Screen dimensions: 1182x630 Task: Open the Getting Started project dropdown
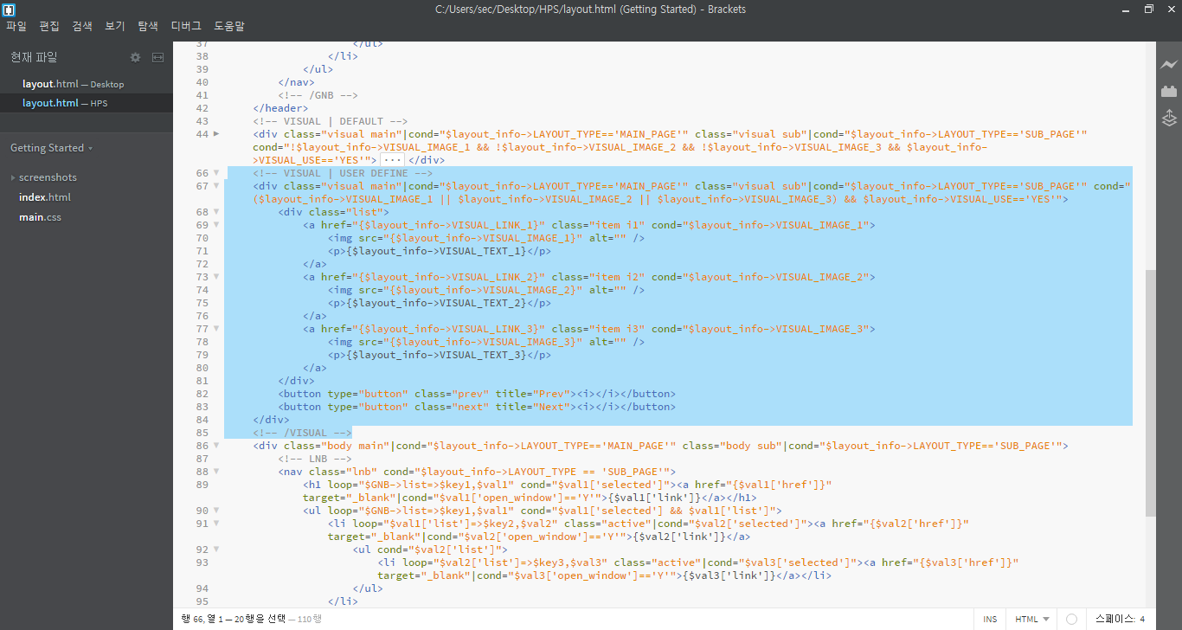[51, 148]
